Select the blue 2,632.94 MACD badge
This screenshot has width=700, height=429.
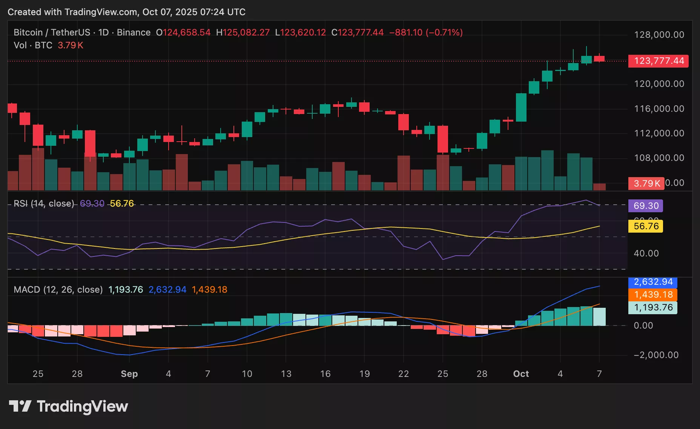652,282
